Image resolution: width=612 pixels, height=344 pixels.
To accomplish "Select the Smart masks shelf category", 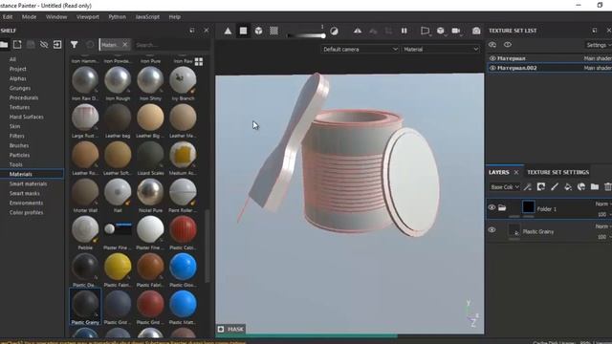I will [25, 193].
